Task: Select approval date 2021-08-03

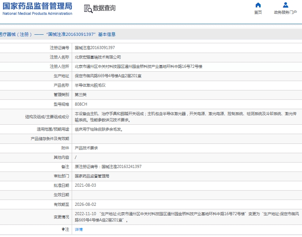Action: click(85, 186)
